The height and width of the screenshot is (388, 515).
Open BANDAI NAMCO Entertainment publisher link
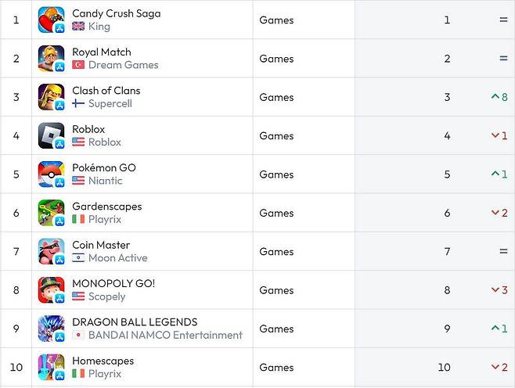point(165,335)
